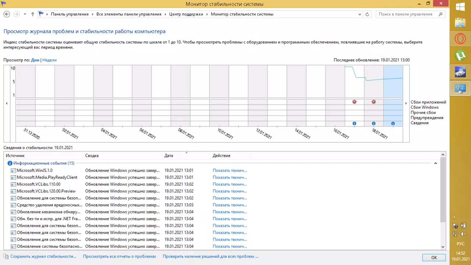Open the address bar history dropdown
Image resolution: width=471 pixels, height=265 pixels.
click(x=360, y=14)
